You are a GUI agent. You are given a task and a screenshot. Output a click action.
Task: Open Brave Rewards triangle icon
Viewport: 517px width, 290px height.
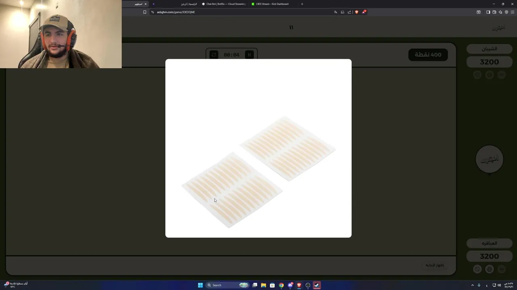pos(364,12)
